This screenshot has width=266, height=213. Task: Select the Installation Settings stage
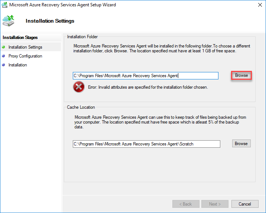(x=25, y=47)
